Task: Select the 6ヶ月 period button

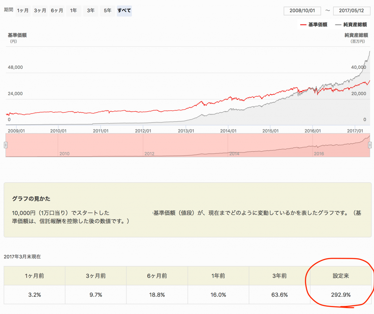Action: (57, 11)
